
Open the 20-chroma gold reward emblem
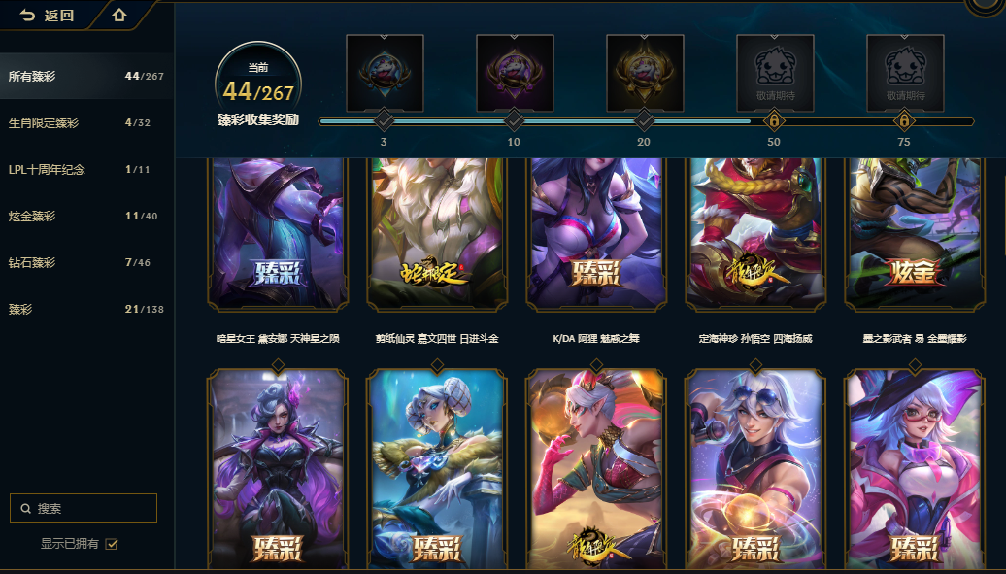click(645, 73)
